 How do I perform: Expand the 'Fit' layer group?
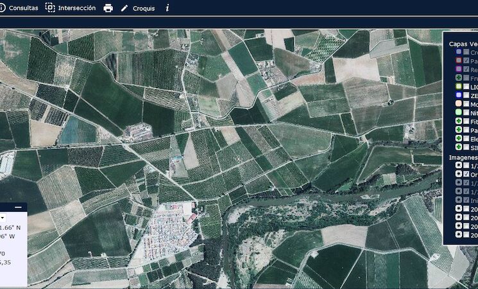[x=458, y=121]
